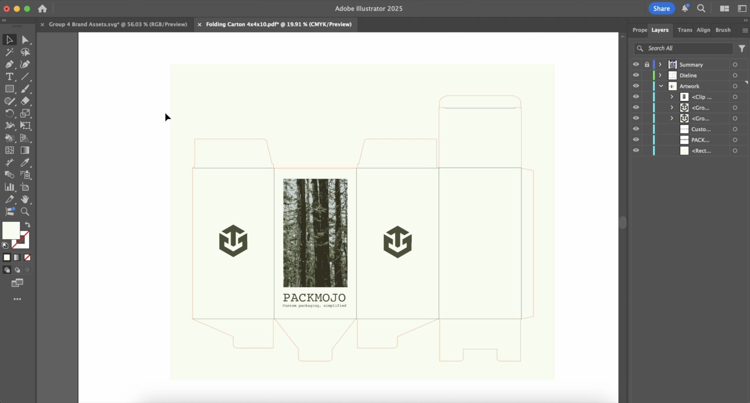Open workspace switcher
750x403 pixels.
click(742, 9)
